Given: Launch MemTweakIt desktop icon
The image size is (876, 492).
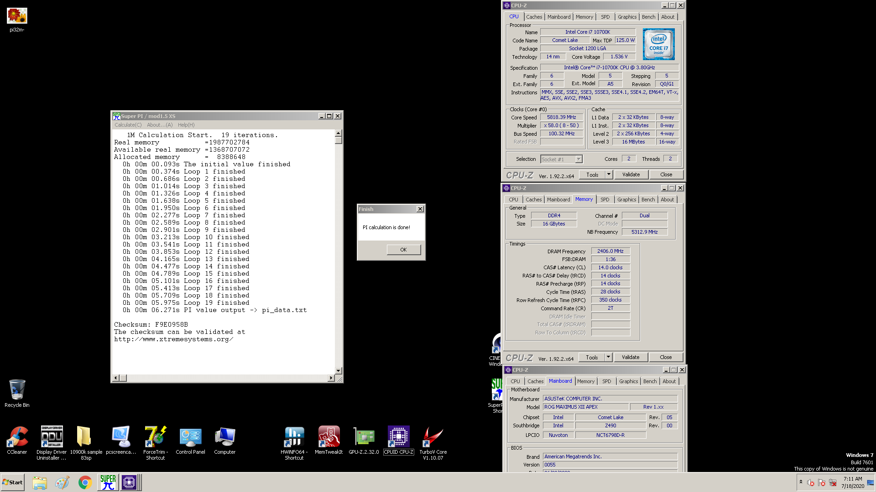Looking at the screenshot, I should [329, 440].
